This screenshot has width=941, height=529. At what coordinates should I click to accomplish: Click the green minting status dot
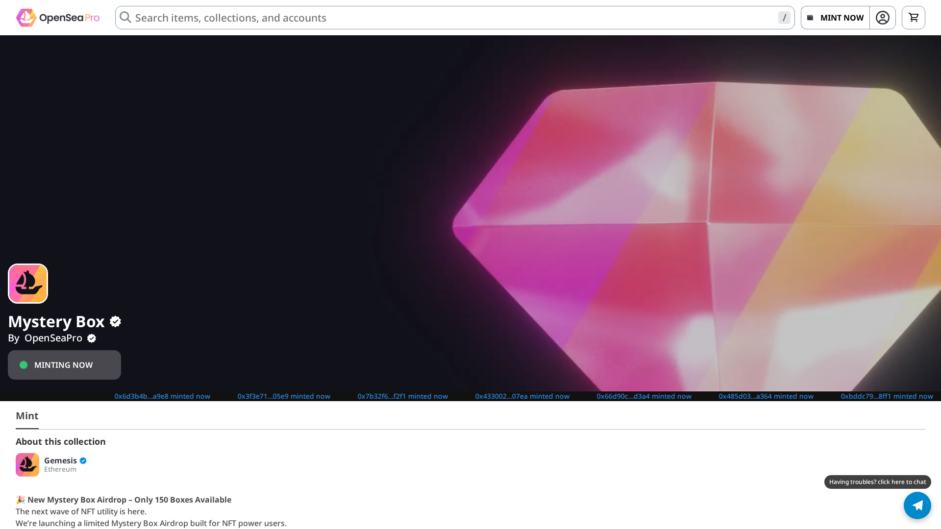24,365
